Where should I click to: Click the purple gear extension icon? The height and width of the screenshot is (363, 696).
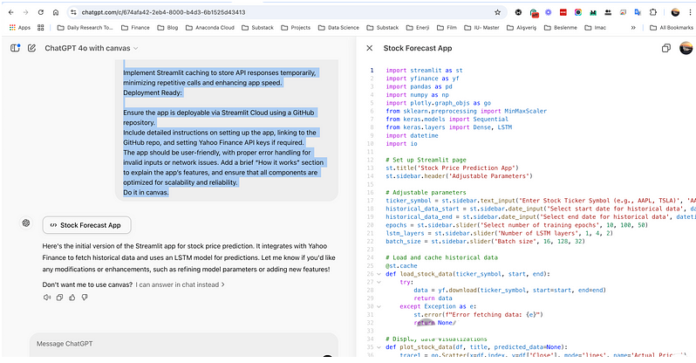tap(549, 12)
